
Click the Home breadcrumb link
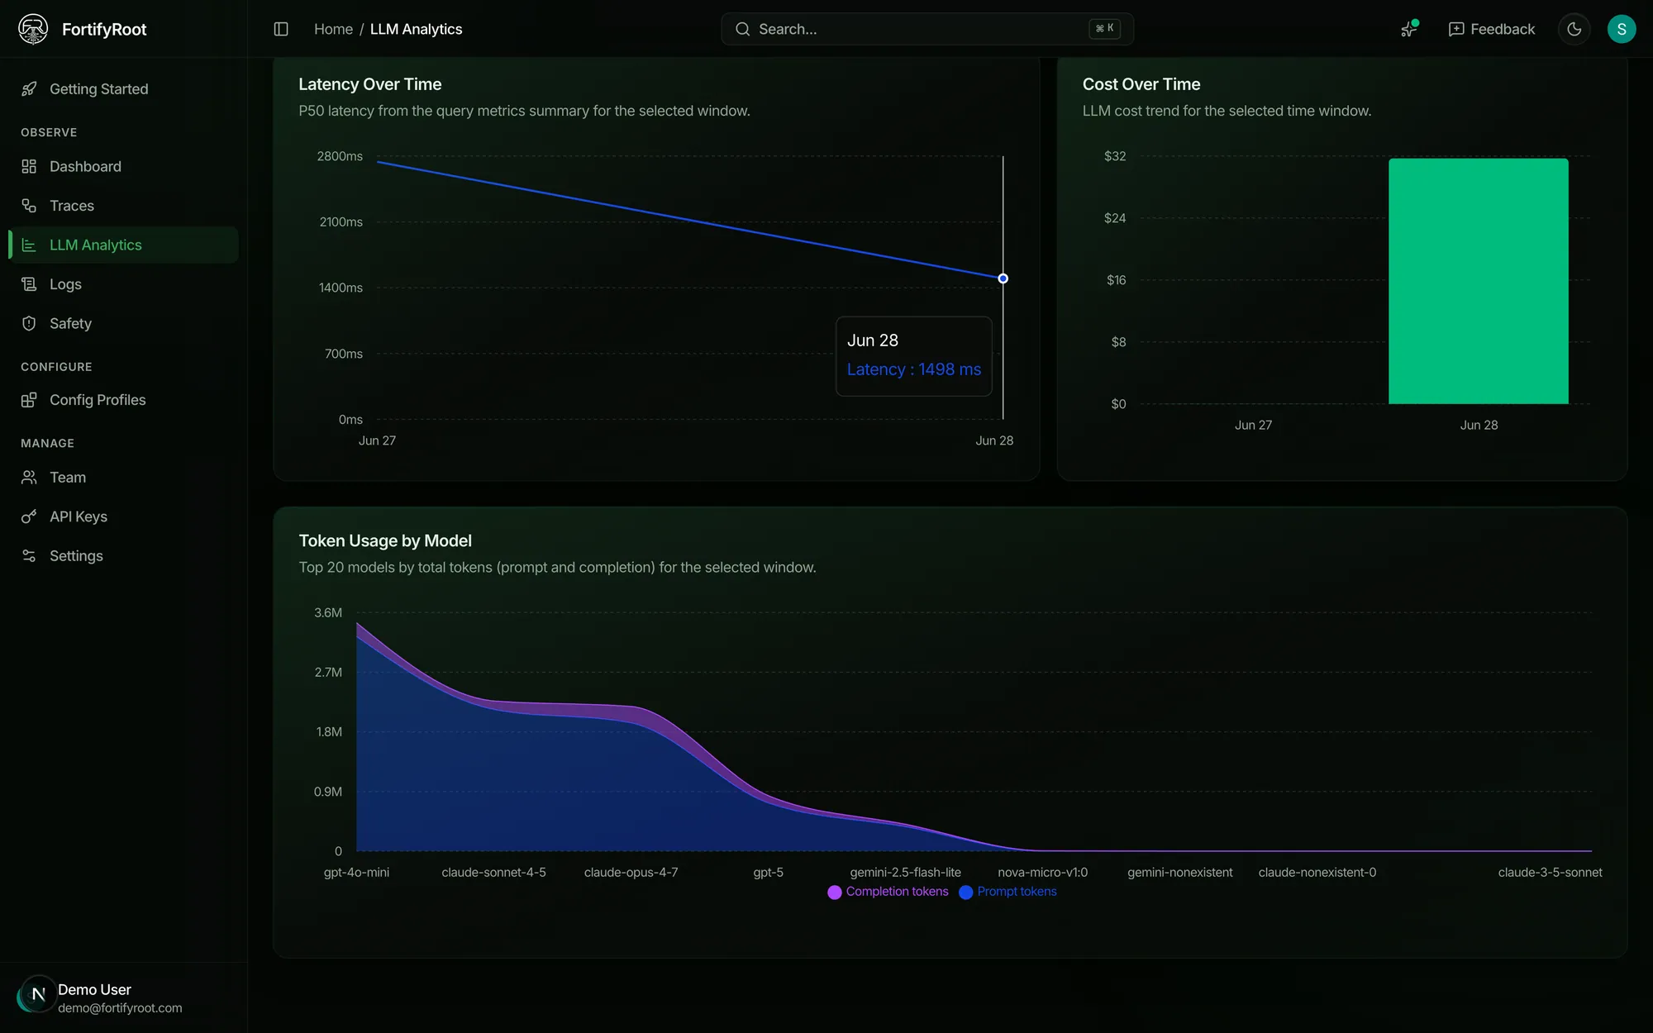click(x=333, y=29)
